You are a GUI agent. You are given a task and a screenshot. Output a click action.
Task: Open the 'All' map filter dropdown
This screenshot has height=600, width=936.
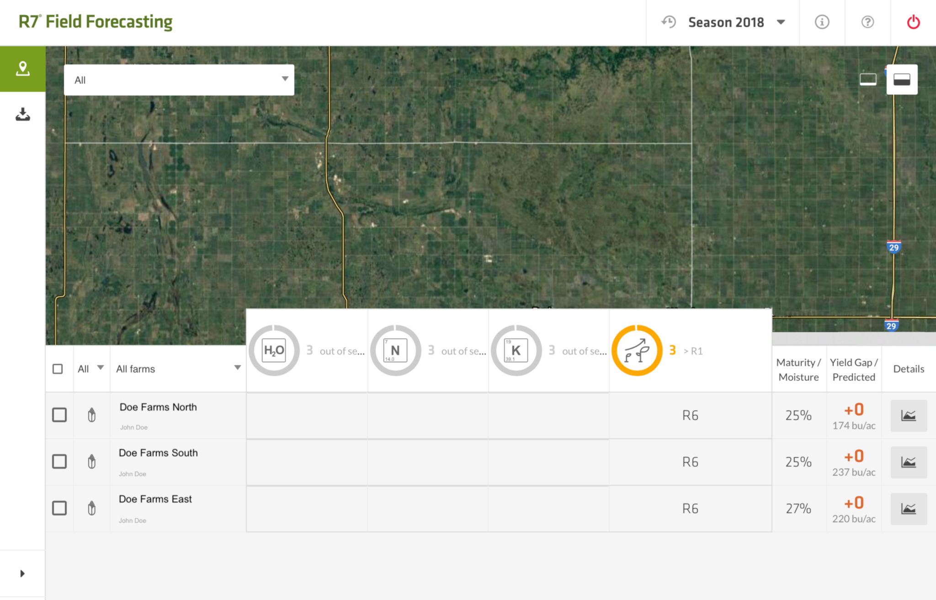click(179, 80)
